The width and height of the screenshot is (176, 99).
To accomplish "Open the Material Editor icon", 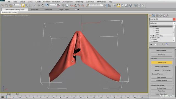I will point(131,5).
